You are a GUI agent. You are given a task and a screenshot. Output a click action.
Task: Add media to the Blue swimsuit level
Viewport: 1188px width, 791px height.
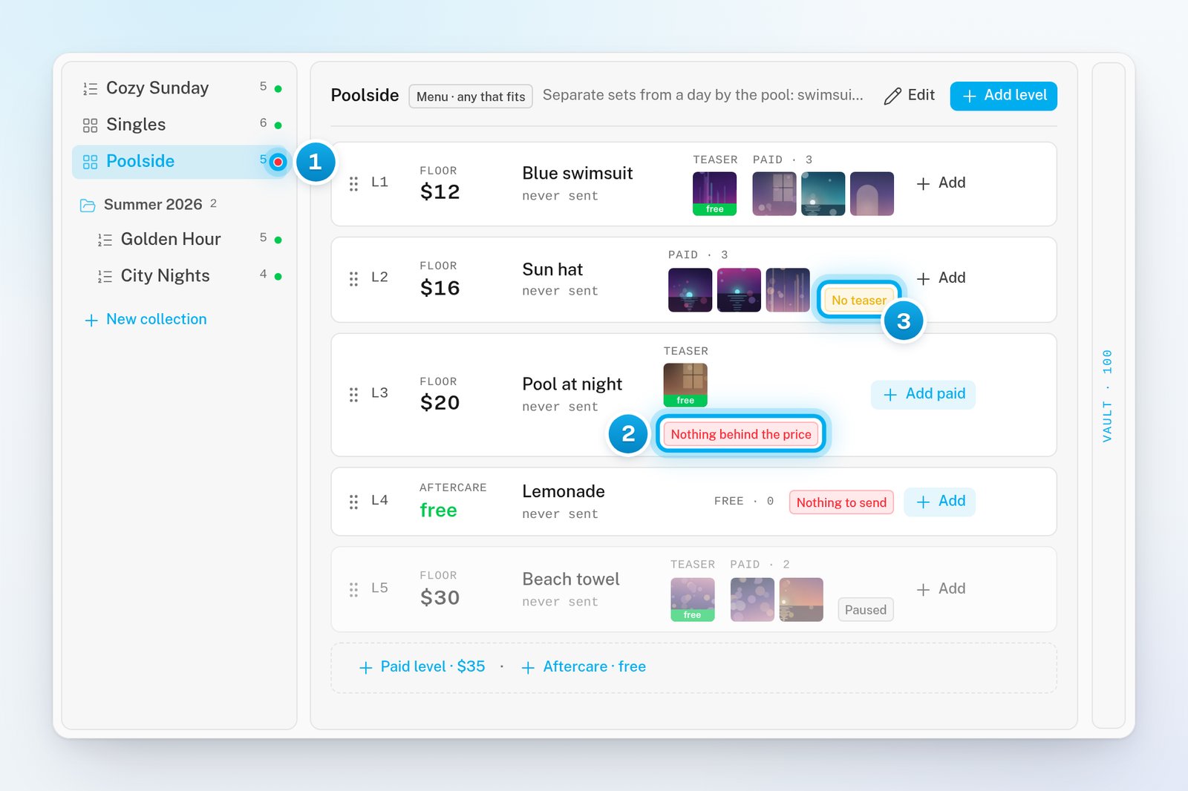click(x=941, y=183)
